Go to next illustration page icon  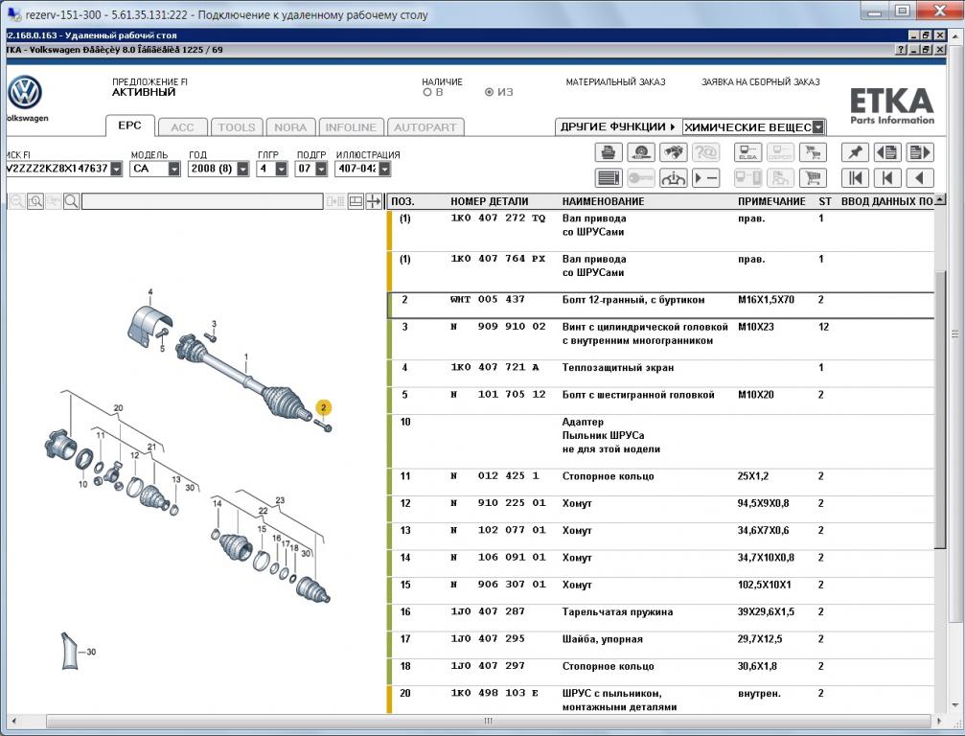coord(919,152)
